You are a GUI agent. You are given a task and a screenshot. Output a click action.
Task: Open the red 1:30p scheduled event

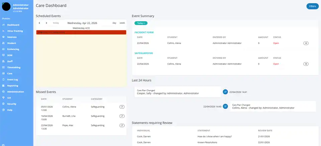[81, 32]
